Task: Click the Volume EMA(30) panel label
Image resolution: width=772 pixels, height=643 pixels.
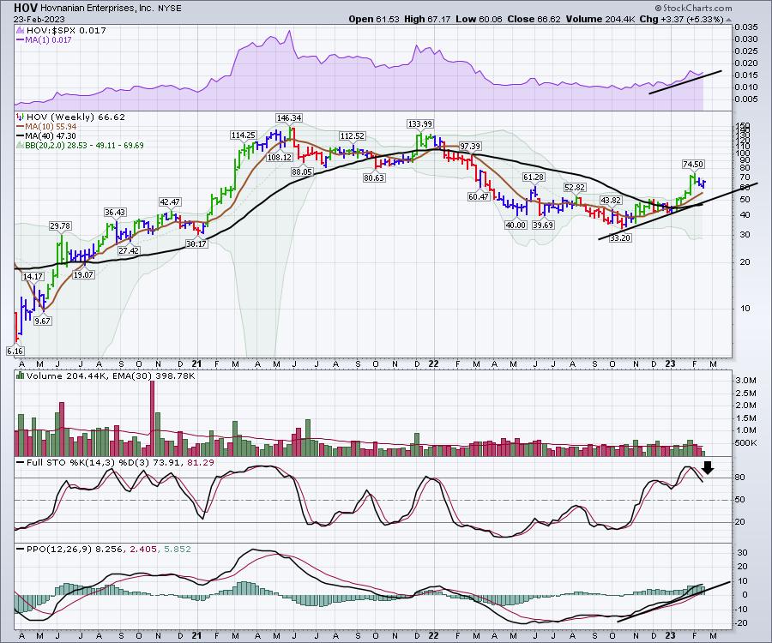Action: (82, 375)
